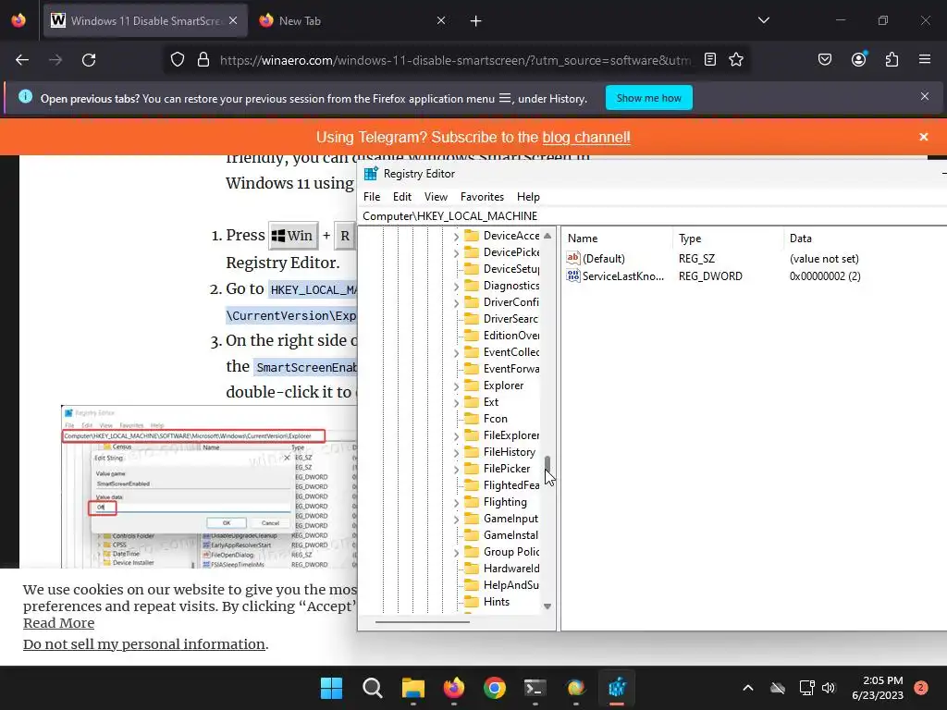The width and height of the screenshot is (947, 710).
Task: Click the Type column header
Action: click(x=728, y=238)
